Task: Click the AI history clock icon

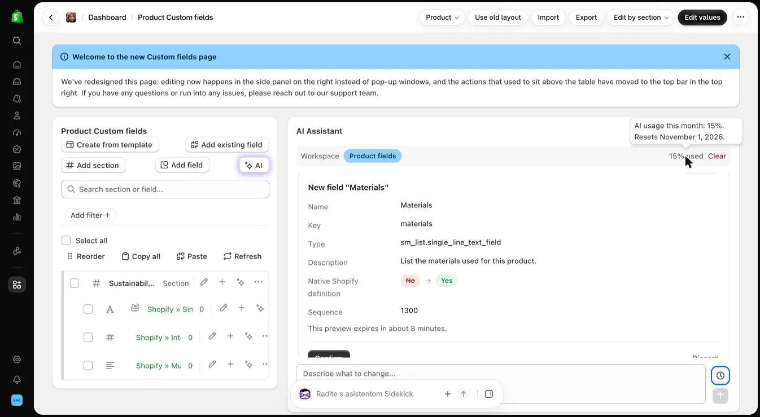Action: 720,375
